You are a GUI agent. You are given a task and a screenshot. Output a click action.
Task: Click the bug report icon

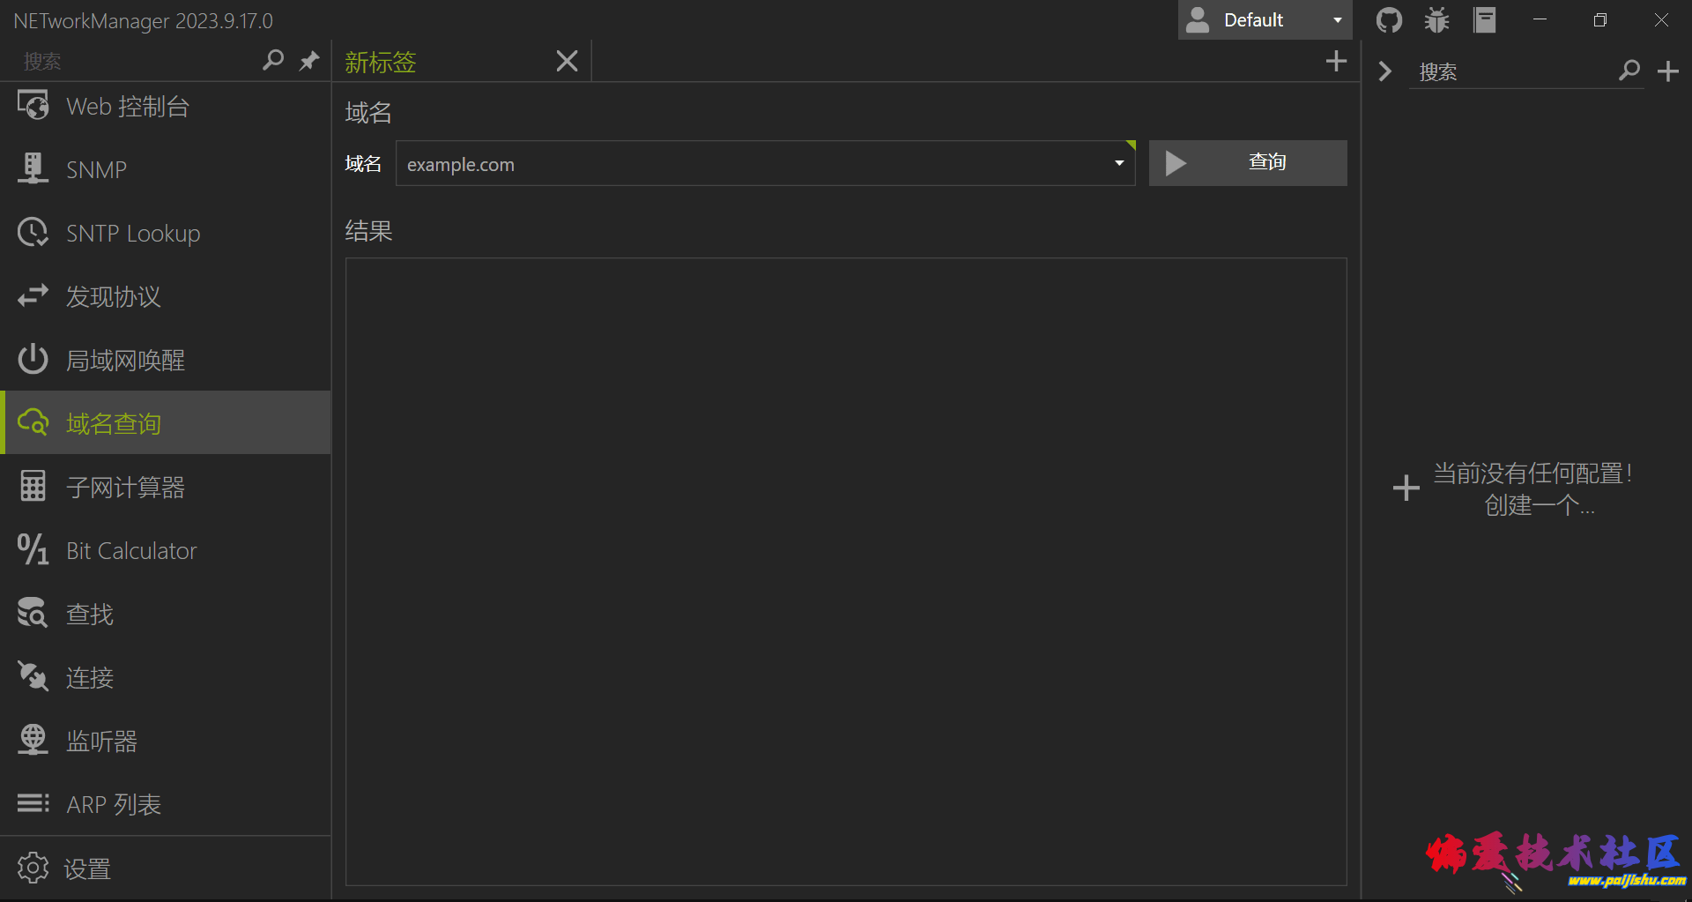[x=1436, y=20]
